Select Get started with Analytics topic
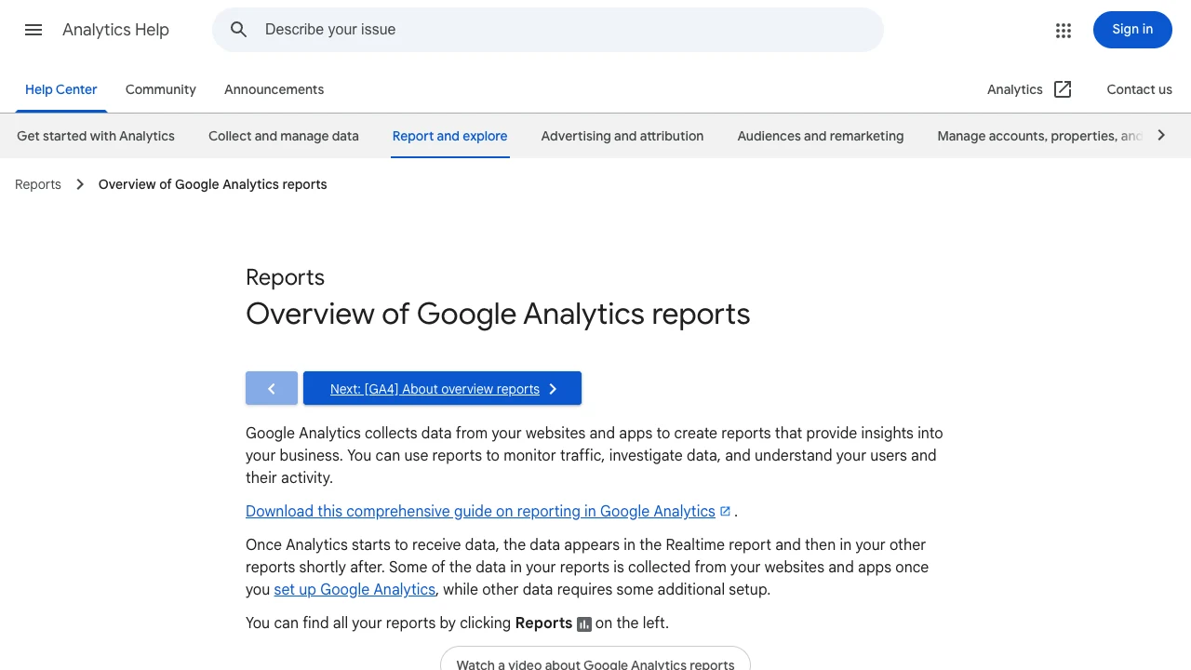The width and height of the screenshot is (1191, 670). tap(96, 136)
